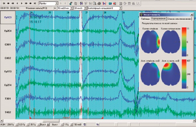Click the wavy lines filter icon
The image size is (196, 127).
[75, 3]
